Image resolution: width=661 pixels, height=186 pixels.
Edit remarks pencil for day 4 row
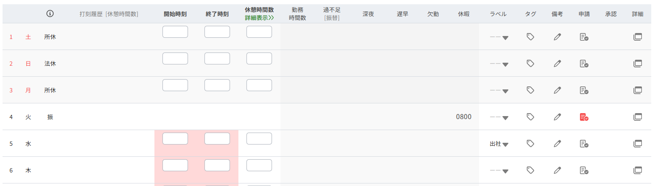pos(557,117)
